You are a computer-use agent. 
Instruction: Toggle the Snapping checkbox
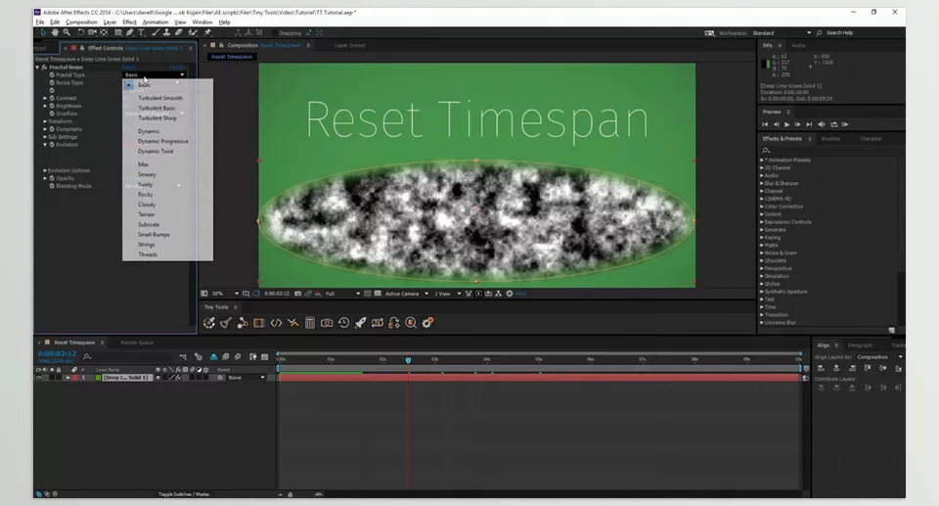click(x=275, y=33)
